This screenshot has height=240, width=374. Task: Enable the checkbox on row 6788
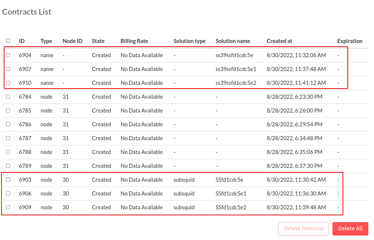(8, 152)
